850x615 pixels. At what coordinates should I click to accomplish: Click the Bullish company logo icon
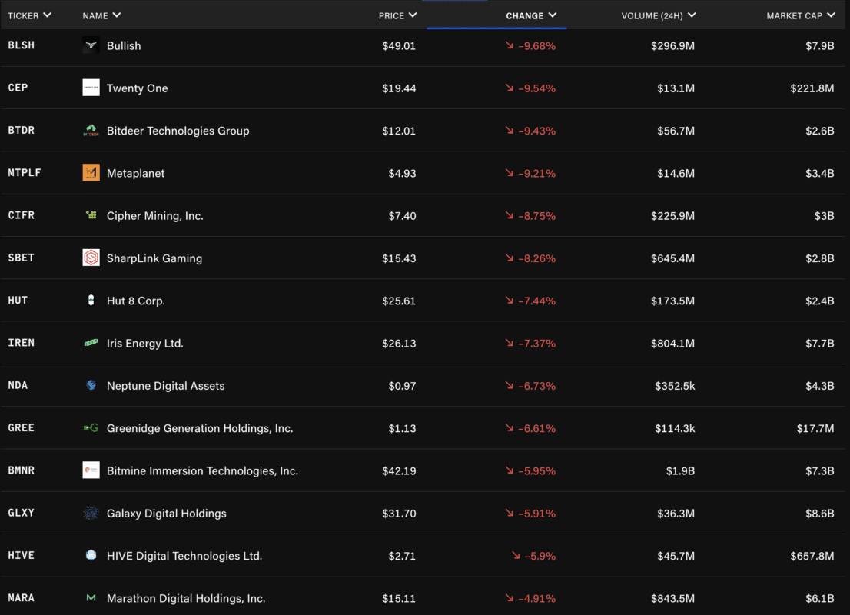pyautogui.click(x=91, y=45)
